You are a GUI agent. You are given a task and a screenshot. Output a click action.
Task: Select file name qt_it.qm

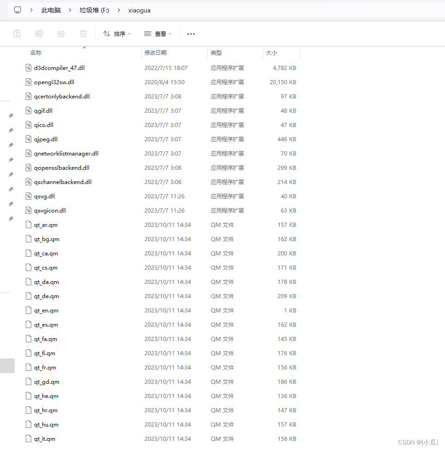(45, 439)
